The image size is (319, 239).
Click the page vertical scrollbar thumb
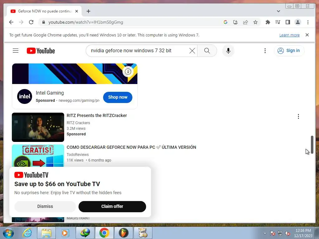pos(312,145)
